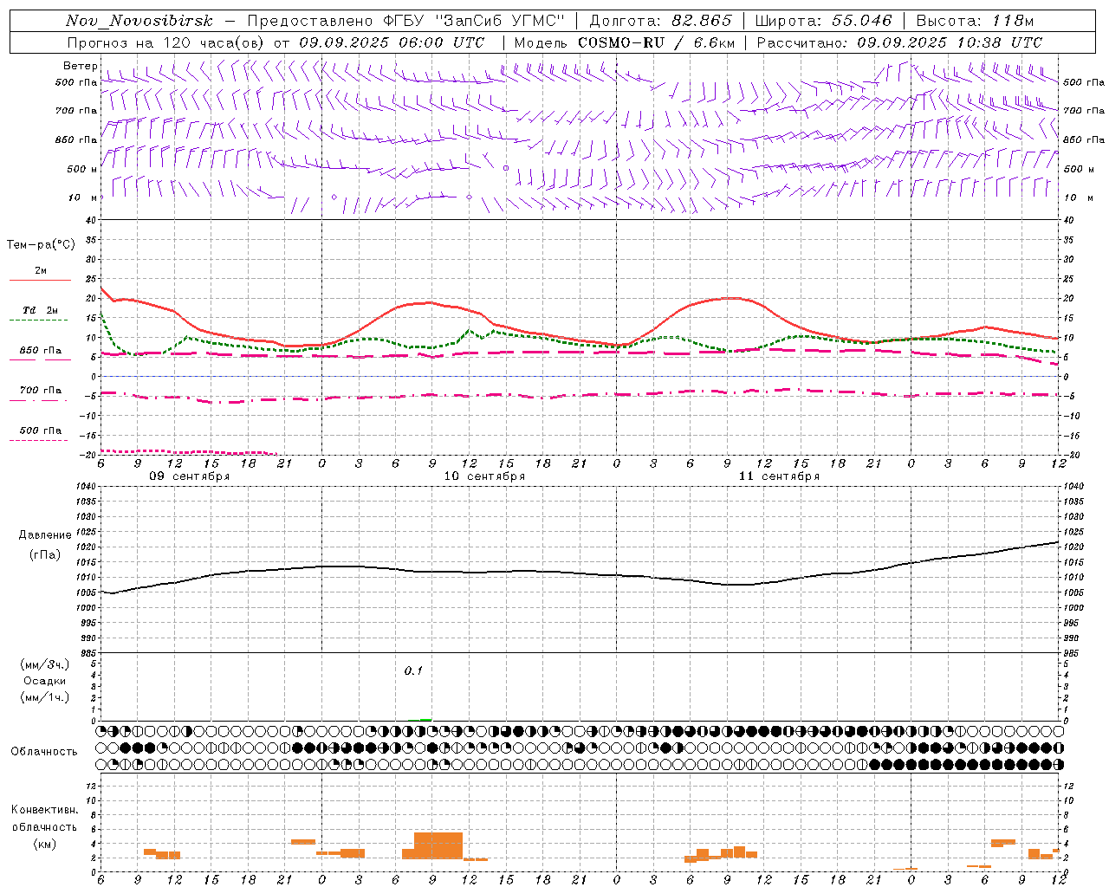Viewport: 1109px width, 887px height.
Task: Click the 'Td 2м' dew point legend entry
Action: (x=41, y=310)
